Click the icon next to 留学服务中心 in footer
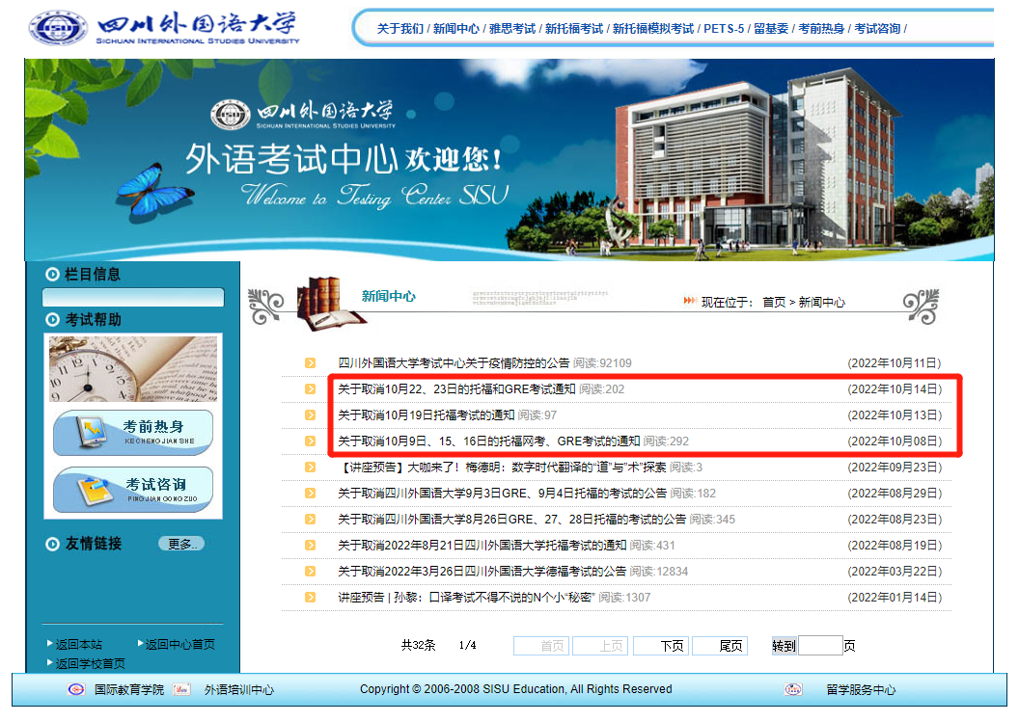Image resolution: width=1019 pixels, height=722 pixels. point(793,689)
